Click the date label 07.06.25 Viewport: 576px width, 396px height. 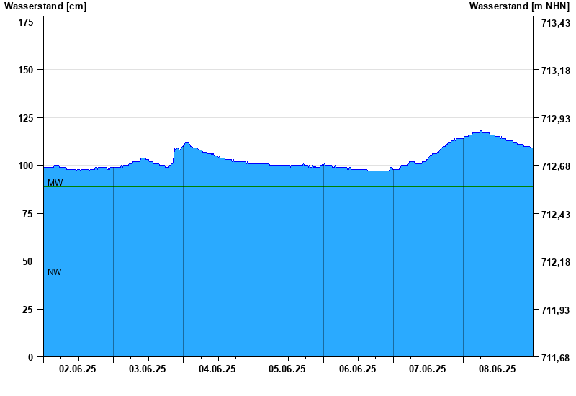(427, 369)
